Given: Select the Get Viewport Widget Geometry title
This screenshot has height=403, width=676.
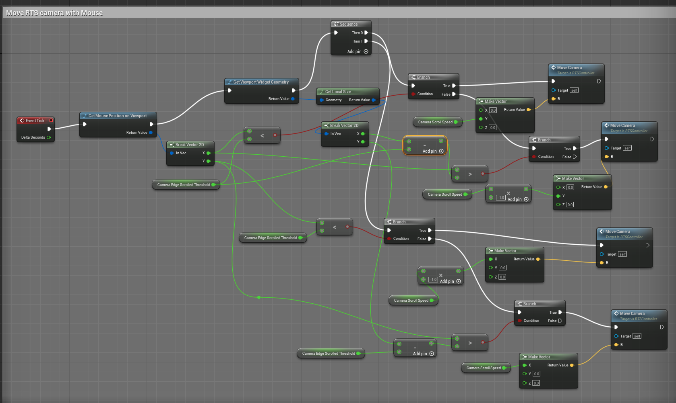Looking at the screenshot, I should click(261, 82).
